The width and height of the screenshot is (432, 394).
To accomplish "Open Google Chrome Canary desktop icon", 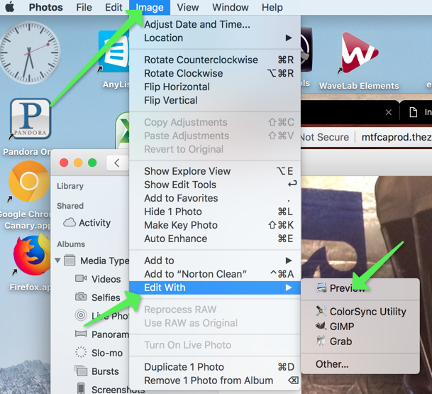I will click(x=29, y=182).
